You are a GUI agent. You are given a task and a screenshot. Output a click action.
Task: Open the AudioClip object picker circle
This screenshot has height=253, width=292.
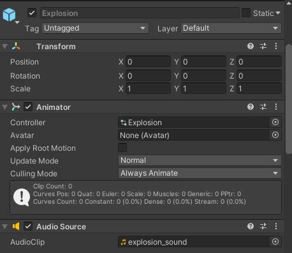click(x=275, y=241)
